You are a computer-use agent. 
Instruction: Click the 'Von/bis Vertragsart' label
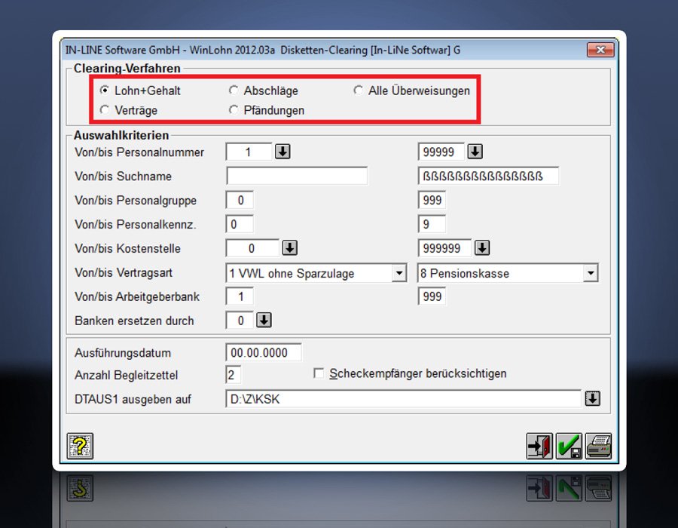click(x=124, y=272)
